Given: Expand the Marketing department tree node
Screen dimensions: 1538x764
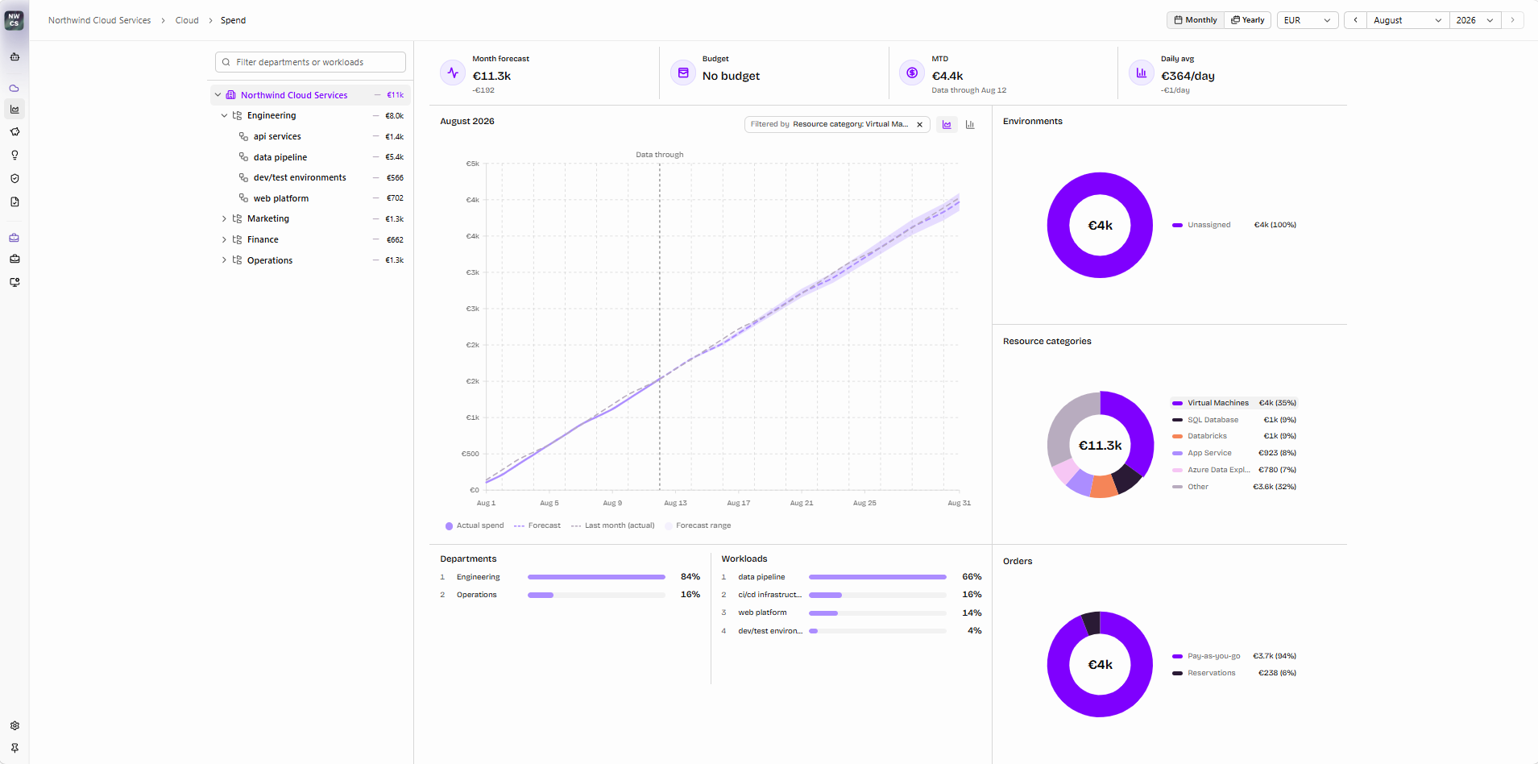Looking at the screenshot, I should click(224, 218).
